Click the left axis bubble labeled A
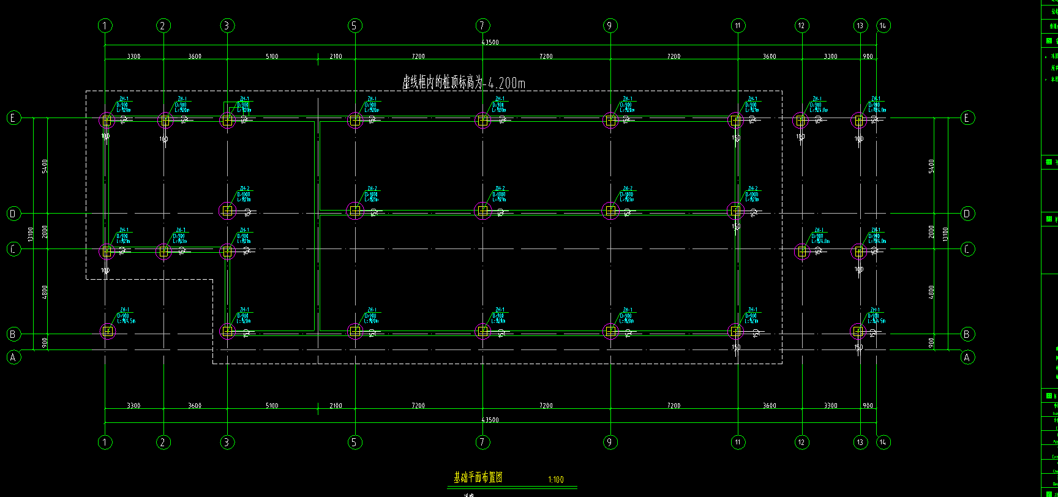The width and height of the screenshot is (1058, 497). click(13, 357)
